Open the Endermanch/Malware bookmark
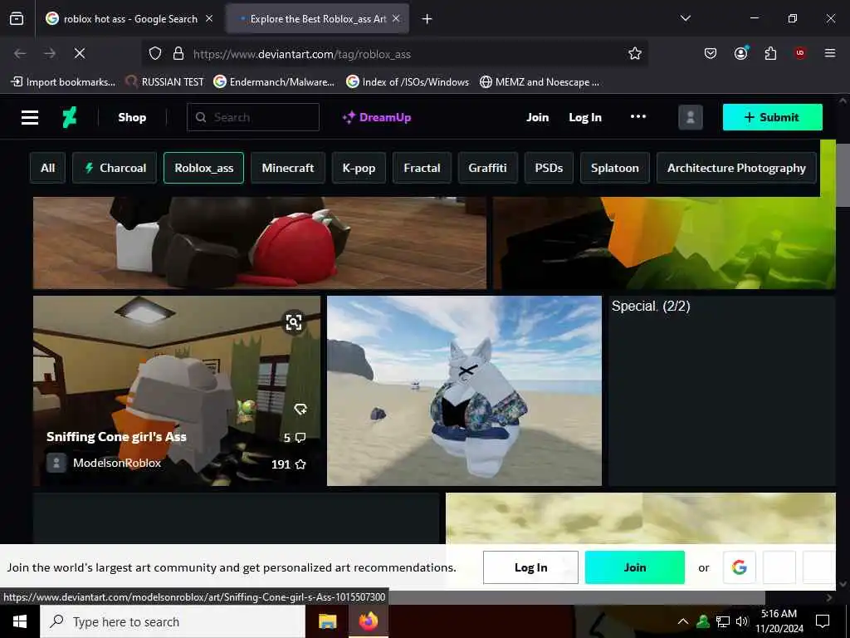Image resolution: width=850 pixels, height=638 pixels. click(x=274, y=82)
